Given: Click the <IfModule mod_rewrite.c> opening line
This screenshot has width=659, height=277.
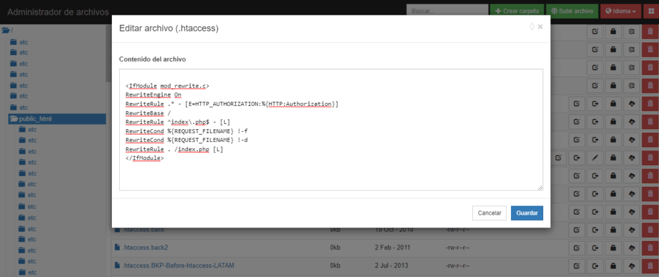Looking at the screenshot, I should pyautogui.click(x=167, y=86).
